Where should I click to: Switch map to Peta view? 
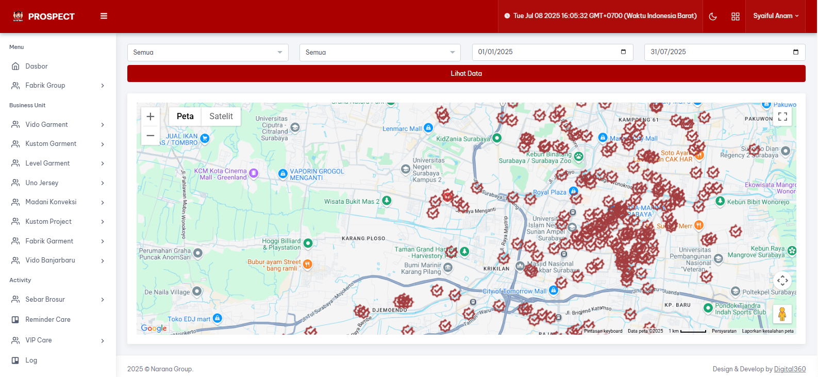pos(185,117)
